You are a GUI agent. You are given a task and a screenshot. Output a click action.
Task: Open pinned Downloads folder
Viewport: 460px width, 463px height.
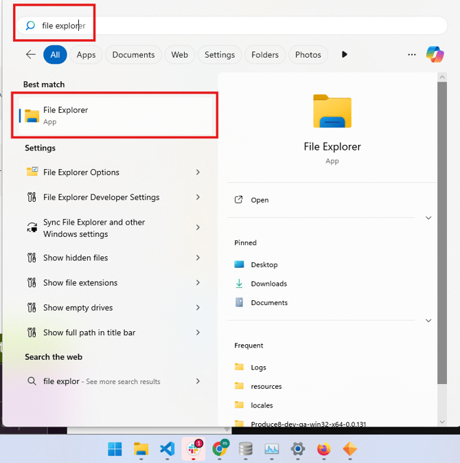point(268,284)
